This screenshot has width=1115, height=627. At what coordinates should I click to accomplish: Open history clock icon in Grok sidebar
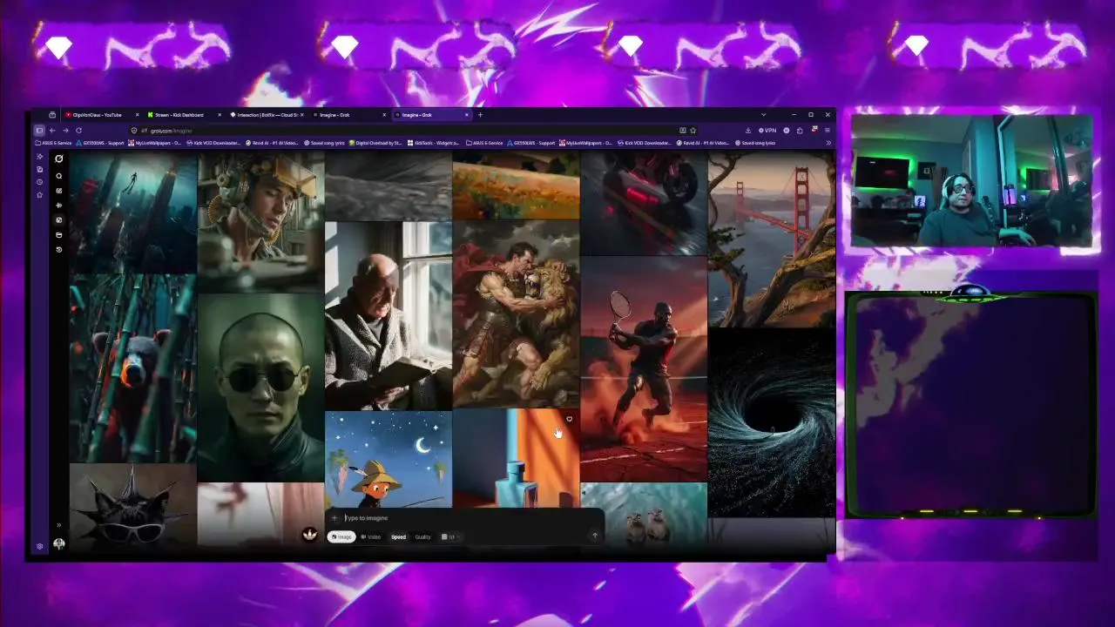pyautogui.click(x=59, y=250)
